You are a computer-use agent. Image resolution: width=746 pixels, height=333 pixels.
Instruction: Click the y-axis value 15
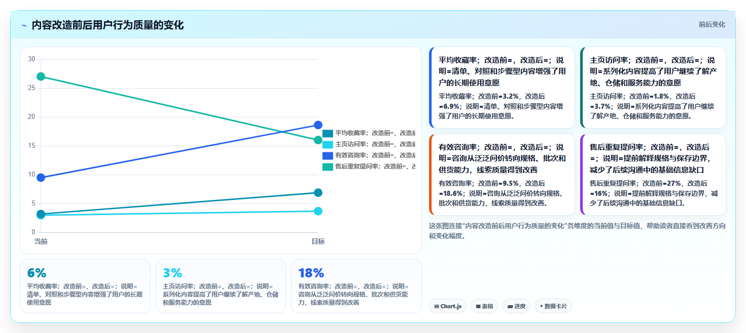tap(31, 146)
